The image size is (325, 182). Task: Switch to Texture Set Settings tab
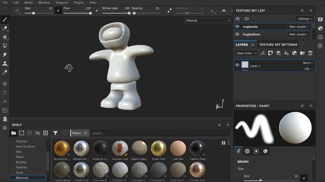278,44
